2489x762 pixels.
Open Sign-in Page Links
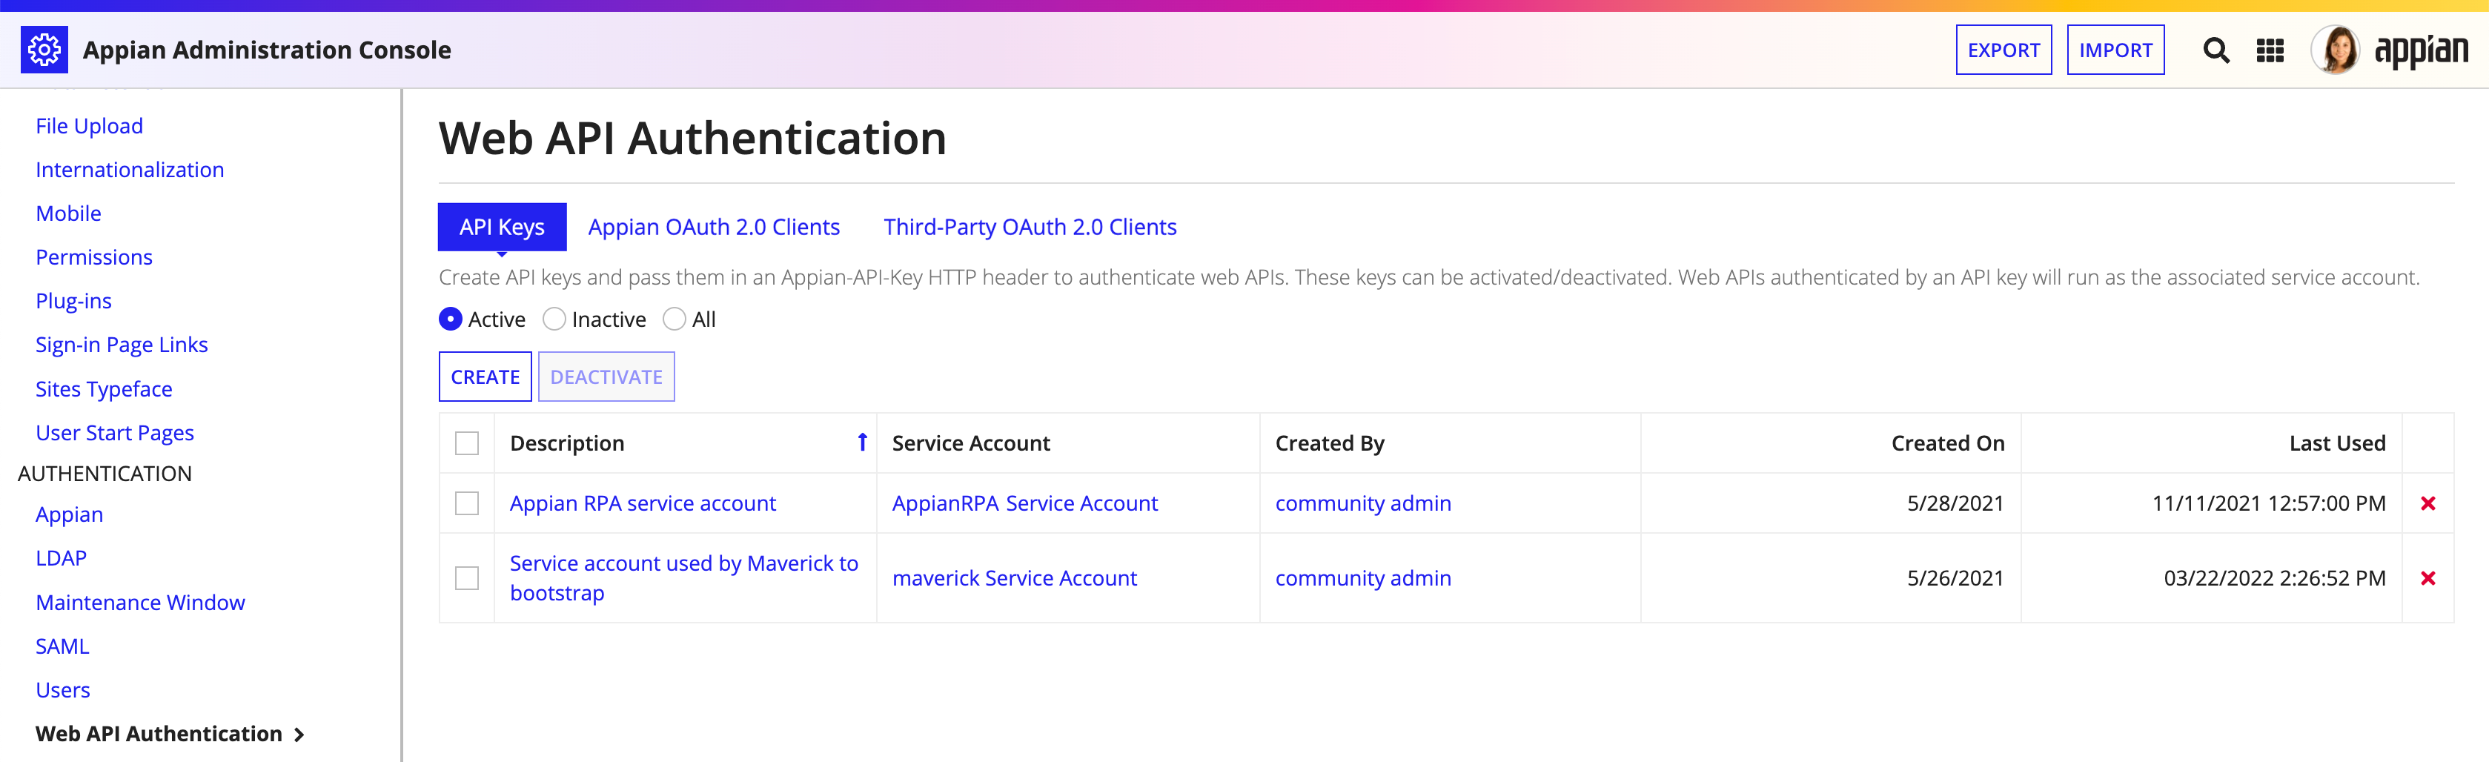(x=122, y=345)
